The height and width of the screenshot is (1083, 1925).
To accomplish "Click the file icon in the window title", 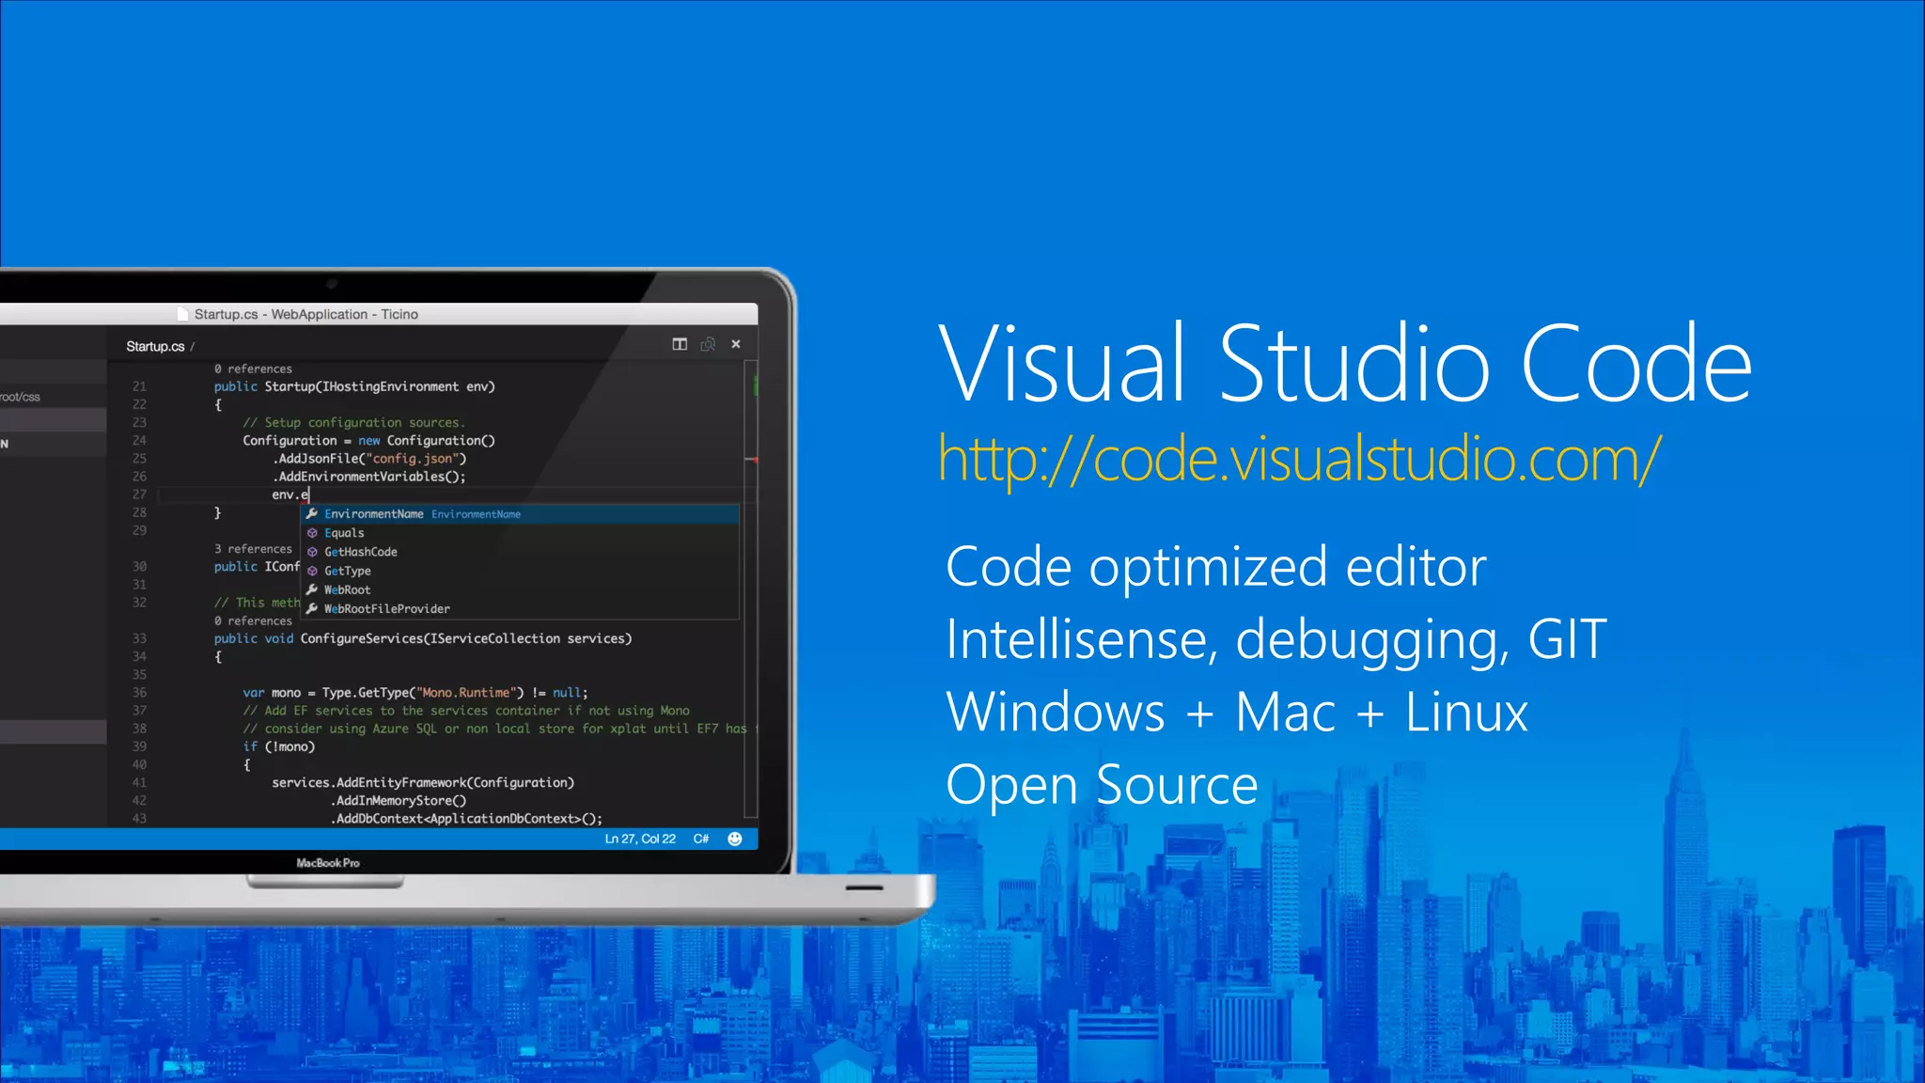I will click(x=183, y=314).
